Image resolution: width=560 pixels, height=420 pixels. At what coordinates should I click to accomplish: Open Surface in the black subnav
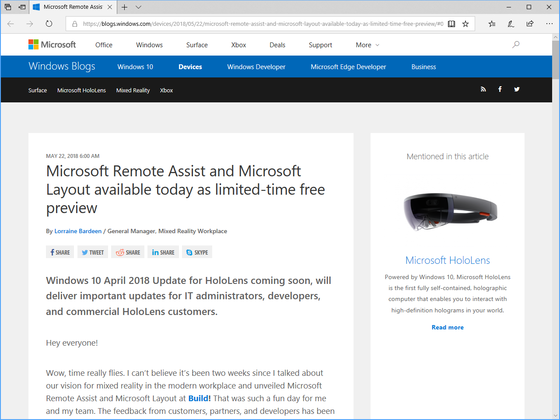(x=38, y=91)
